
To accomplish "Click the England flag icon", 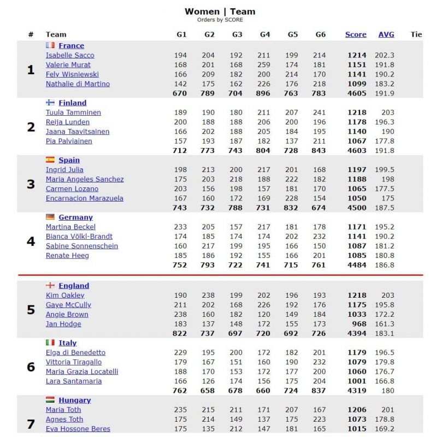I will [50, 285].
